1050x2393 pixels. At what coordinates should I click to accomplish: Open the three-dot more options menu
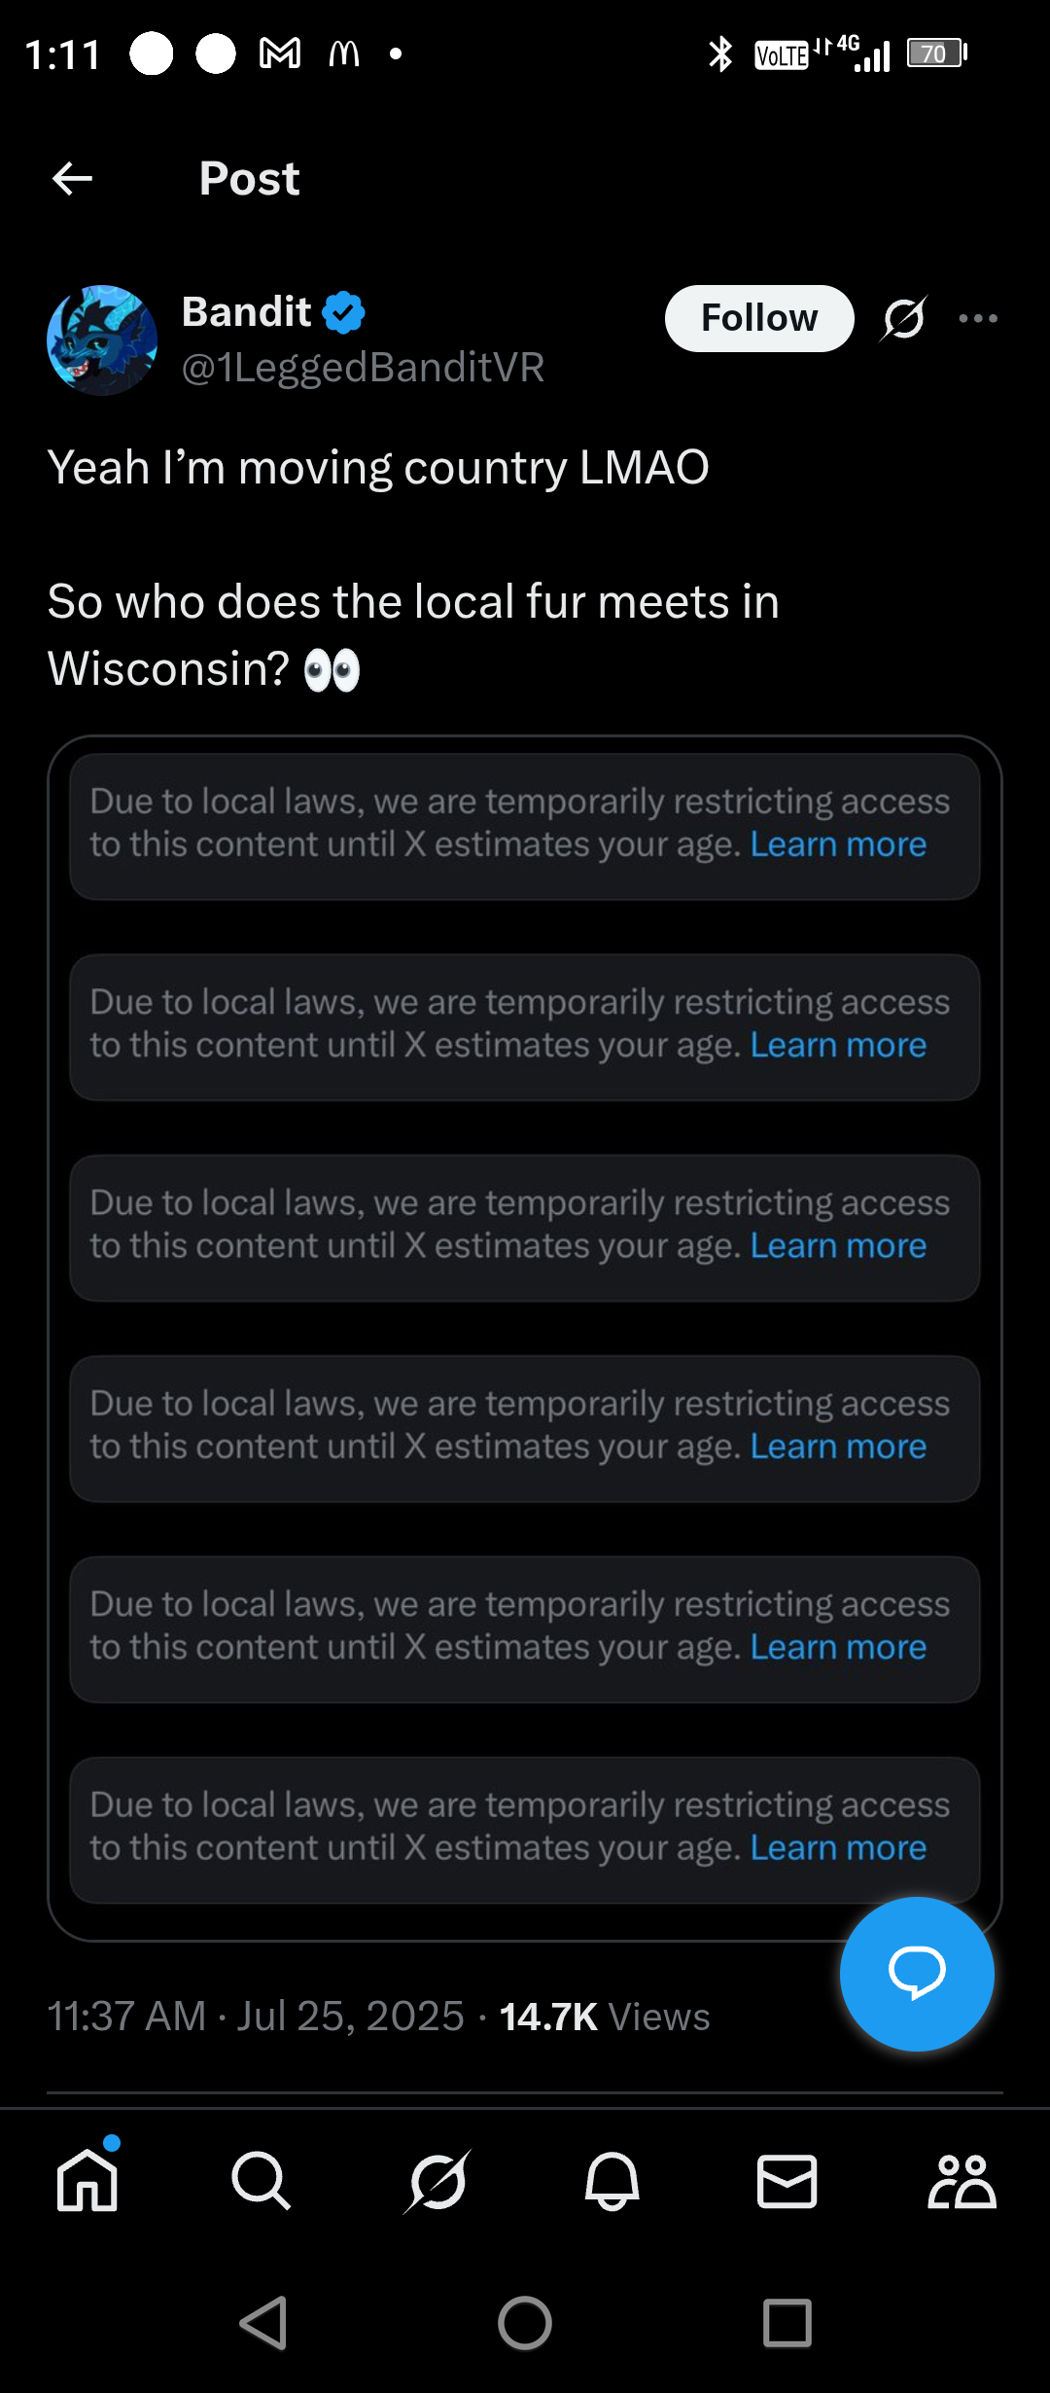[978, 318]
